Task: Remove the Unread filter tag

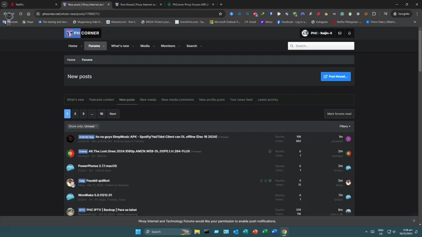Action: [x=96, y=126]
